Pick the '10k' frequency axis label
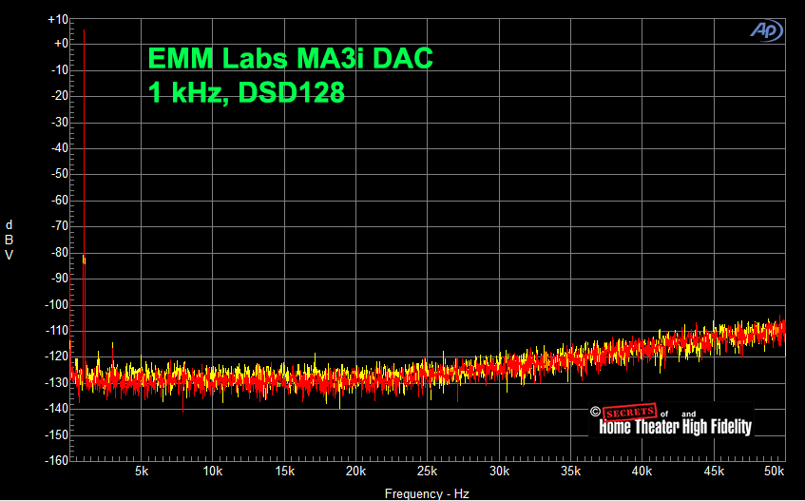This screenshot has width=805, height=501. pos(213,472)
